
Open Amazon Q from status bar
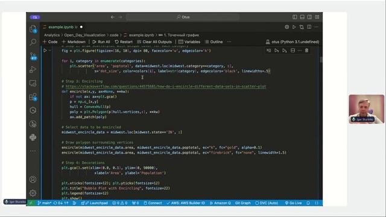point(220,203)
